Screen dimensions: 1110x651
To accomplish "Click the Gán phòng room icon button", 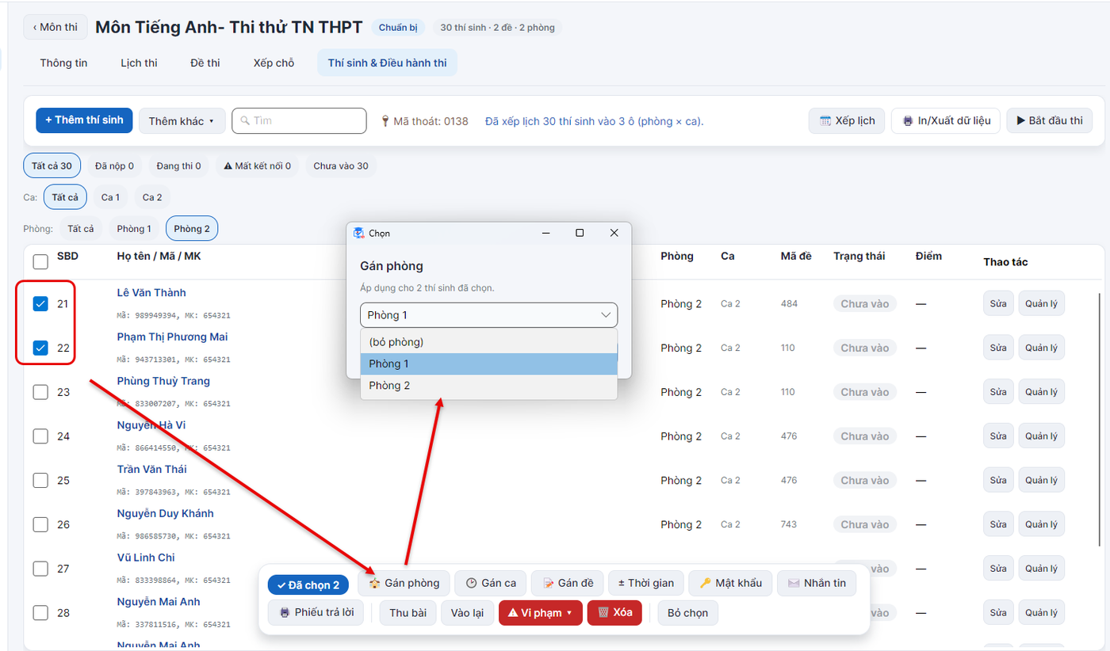I will click(404, 583).
